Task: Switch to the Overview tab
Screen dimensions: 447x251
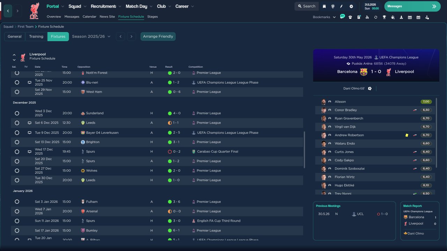Action: (54, 17)
